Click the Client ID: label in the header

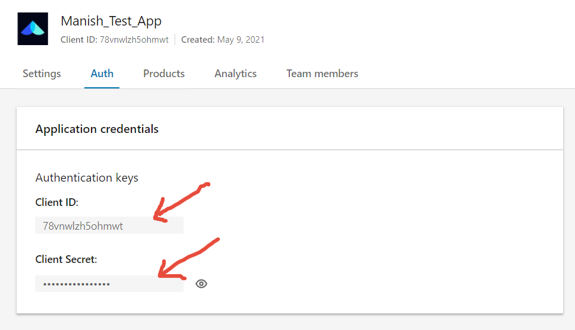click(x=79, y=40)
